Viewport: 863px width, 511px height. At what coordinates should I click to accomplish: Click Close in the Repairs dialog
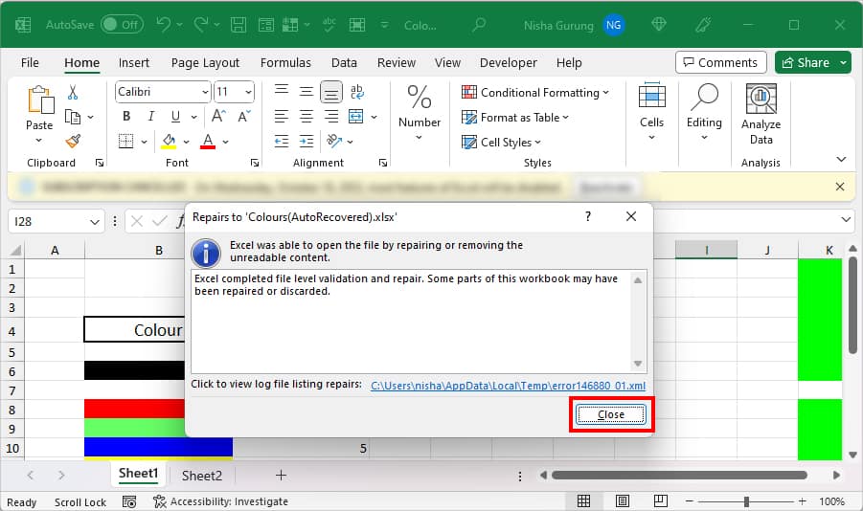(x=611, y=414)
